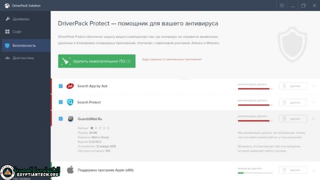This screenshot has height=180, width=320.
Task: Click the grid icon beside Софт
Action: pos(7,32)
